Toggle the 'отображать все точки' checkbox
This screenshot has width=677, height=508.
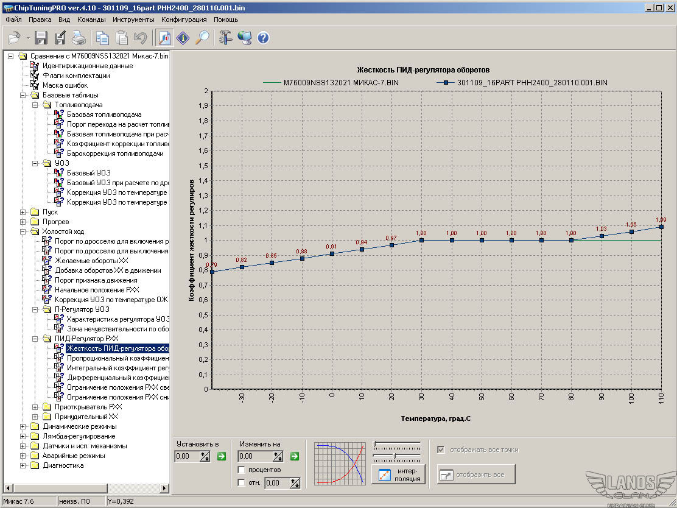click(441, 450)
